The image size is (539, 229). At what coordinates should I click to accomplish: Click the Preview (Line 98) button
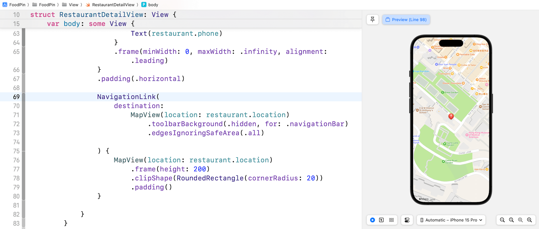pyautogui.click(x=406, y=20)
